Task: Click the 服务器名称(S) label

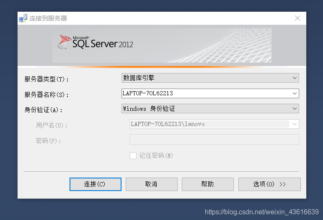Action: (47, 95)
